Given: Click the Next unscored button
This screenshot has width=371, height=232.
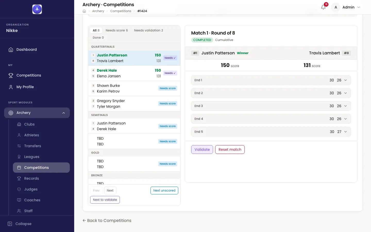Looking at the screenshot, I should click(164, 190).
